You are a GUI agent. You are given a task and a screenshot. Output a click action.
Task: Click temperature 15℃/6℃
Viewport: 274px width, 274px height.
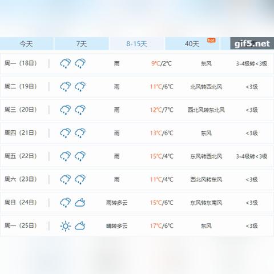click(162, 203)
